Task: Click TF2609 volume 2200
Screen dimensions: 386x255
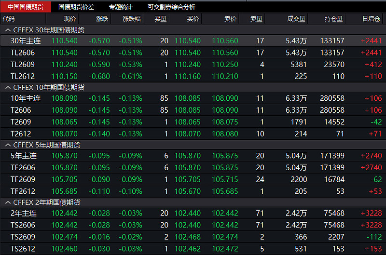Action: point(299,179)
